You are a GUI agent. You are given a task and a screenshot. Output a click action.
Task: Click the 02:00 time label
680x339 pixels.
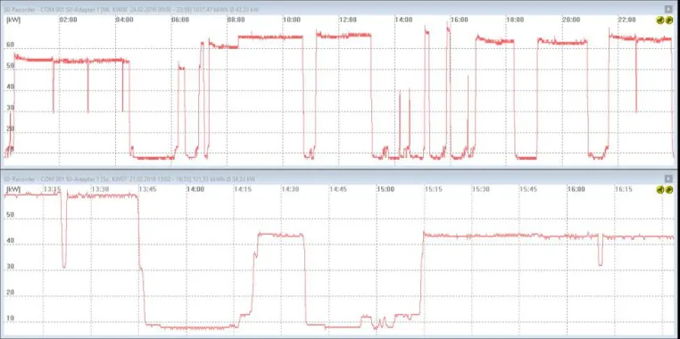click(x=68, y=20)
